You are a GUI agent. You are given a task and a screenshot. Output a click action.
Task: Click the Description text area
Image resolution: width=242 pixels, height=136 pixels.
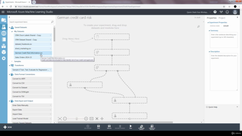point(223,72)
